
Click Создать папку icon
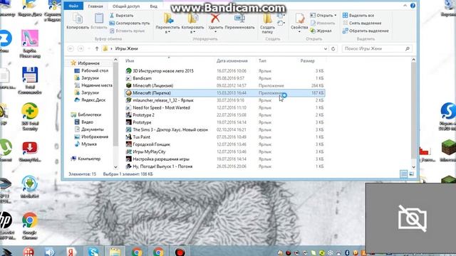[267, 23]
